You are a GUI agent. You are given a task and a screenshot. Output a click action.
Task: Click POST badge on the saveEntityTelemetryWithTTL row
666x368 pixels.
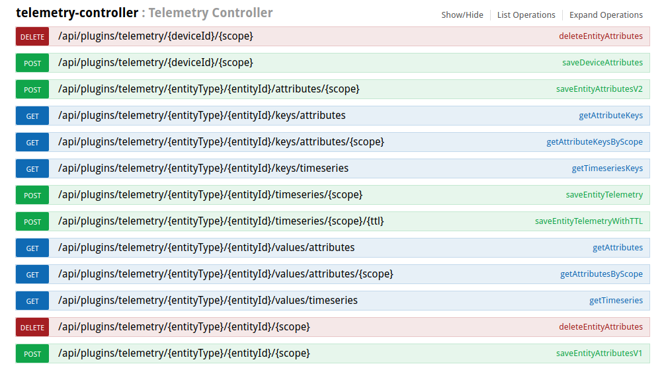click(32, 222)
